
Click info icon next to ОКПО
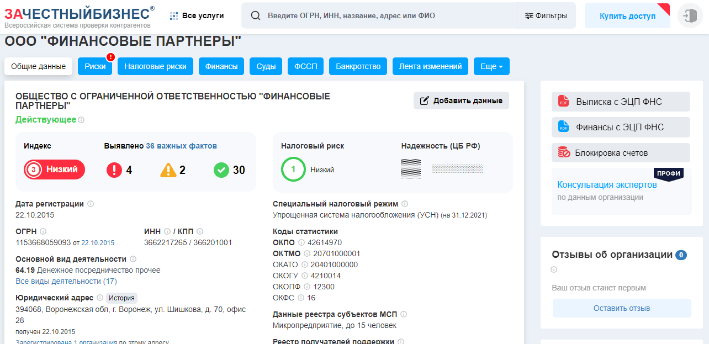(x=301, y=242)
